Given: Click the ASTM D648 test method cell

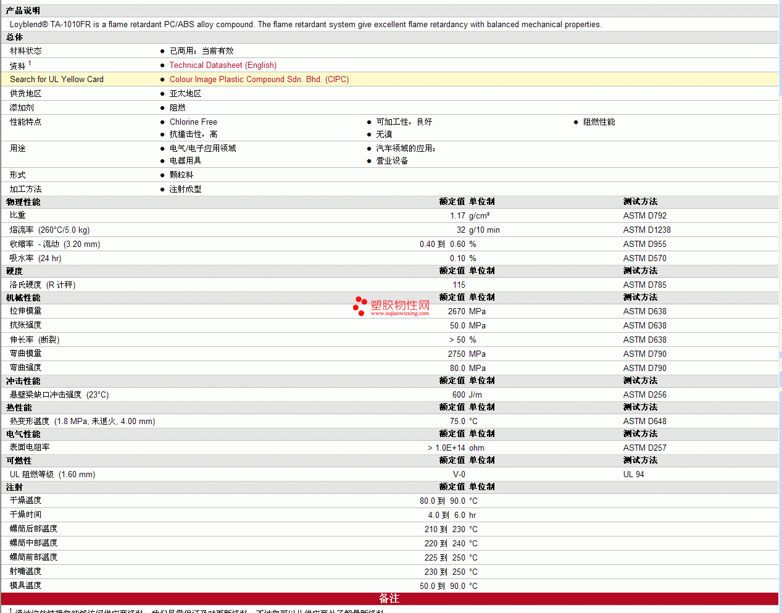Looking at the screenshot, I should pyautogui.click(x=645, y=421).
